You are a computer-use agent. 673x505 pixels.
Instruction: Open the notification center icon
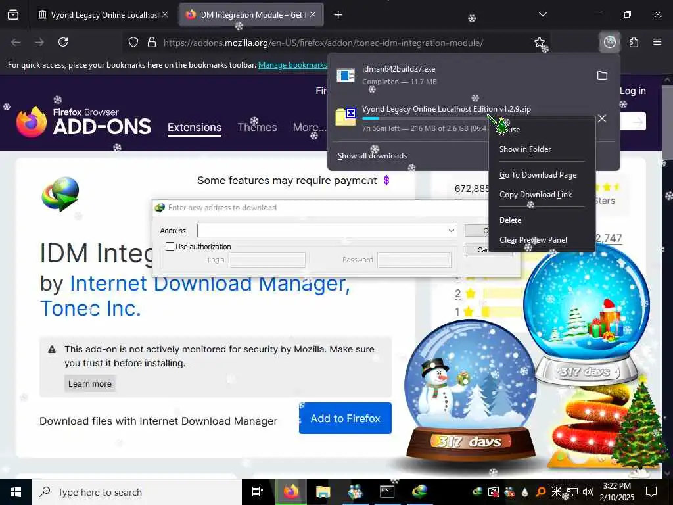coord(651,492)
